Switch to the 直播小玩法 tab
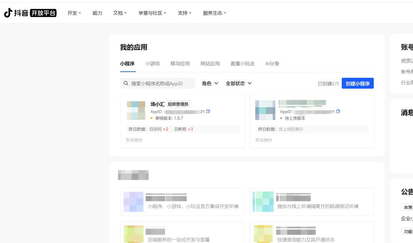 [242, 64]
